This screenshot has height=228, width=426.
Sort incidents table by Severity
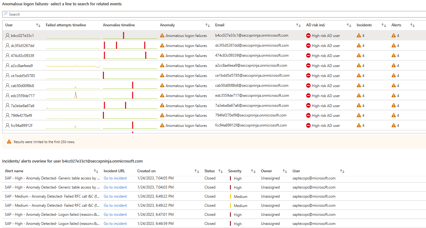253,171
